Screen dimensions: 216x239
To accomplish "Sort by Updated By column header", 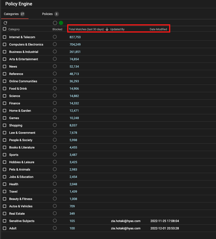I will click(x=117, y=29).
